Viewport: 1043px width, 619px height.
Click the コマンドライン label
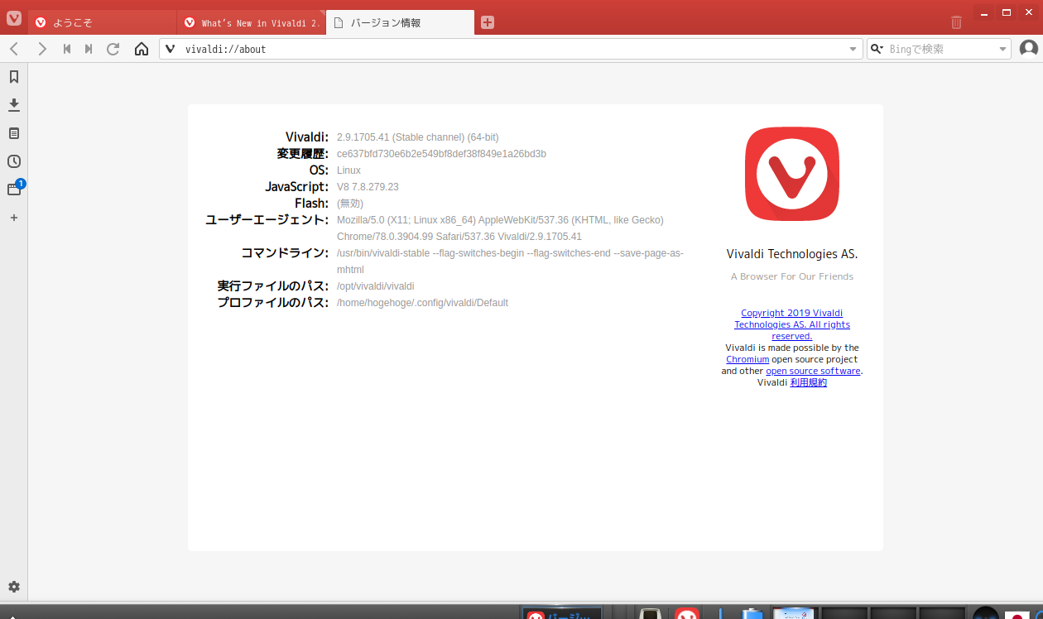[285, 253]
